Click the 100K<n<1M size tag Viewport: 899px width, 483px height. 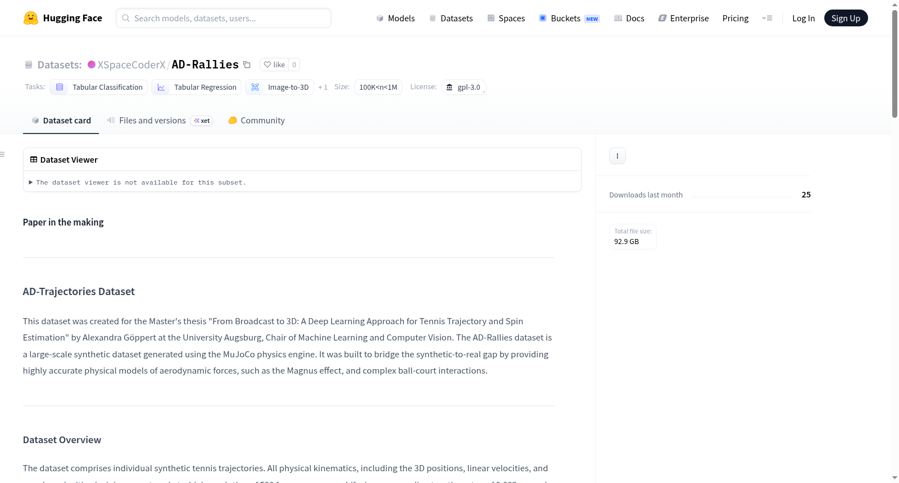point(378,87)
